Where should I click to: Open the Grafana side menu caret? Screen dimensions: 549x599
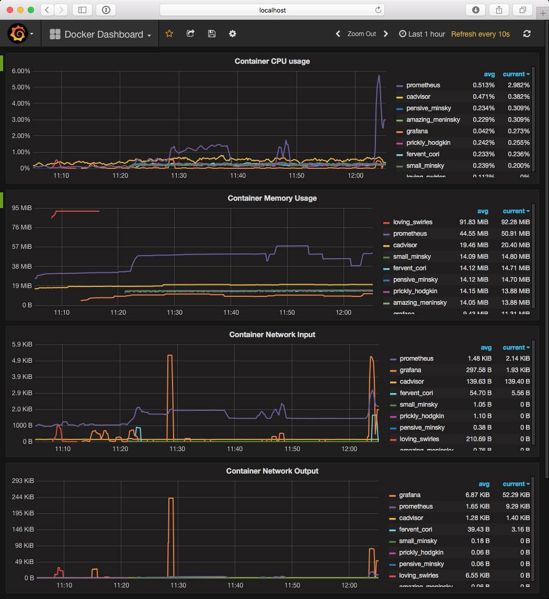pyautogui.click(x=32, y=34)
